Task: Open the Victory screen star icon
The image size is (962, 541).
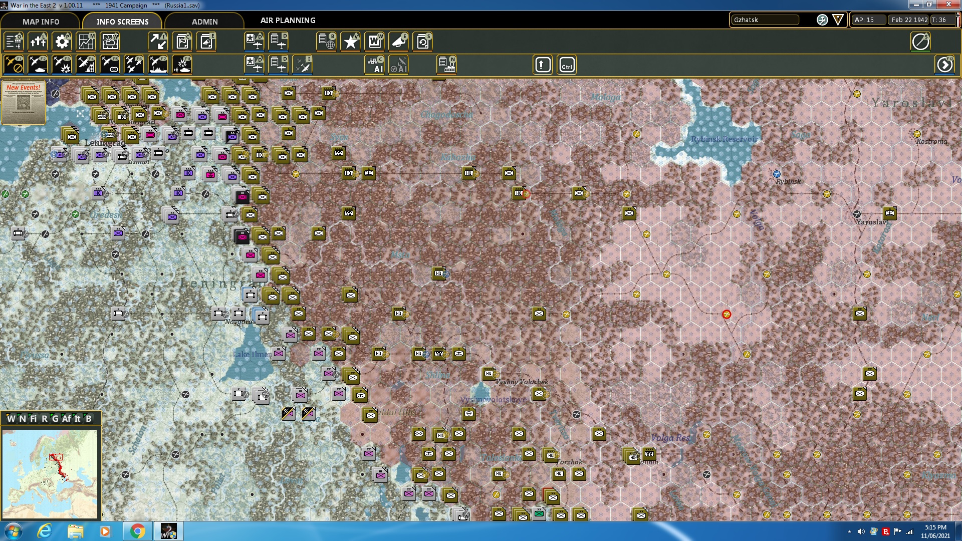Action: coord(350,42)
